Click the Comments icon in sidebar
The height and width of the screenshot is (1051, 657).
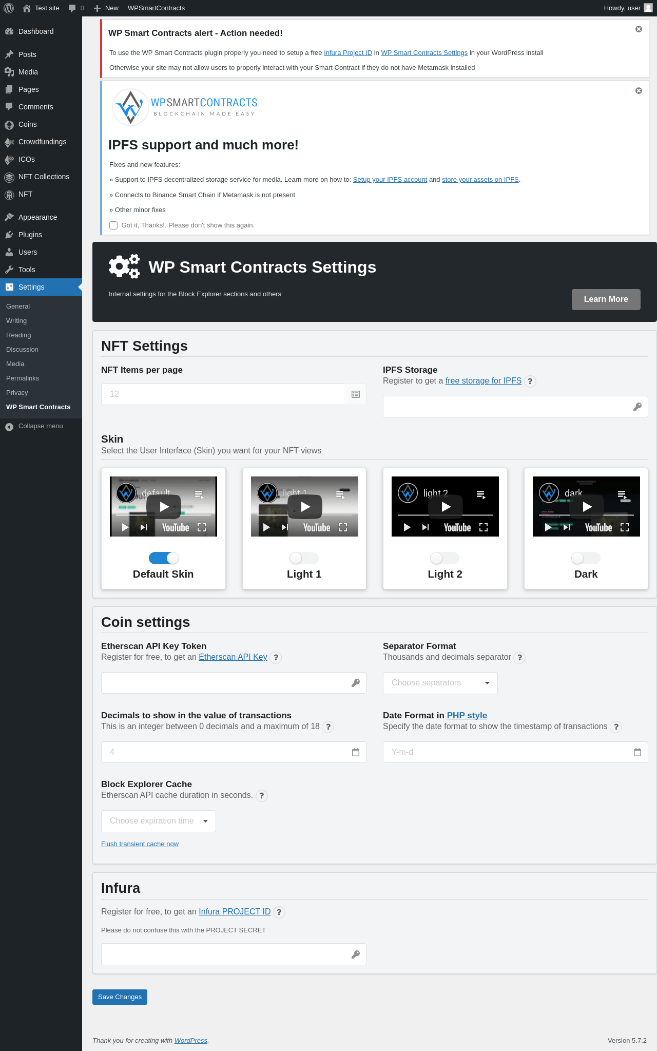coord(9,107)
